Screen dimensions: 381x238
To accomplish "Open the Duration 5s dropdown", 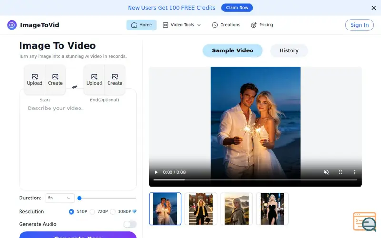I will pyautogui.click(x=60, y=198).
